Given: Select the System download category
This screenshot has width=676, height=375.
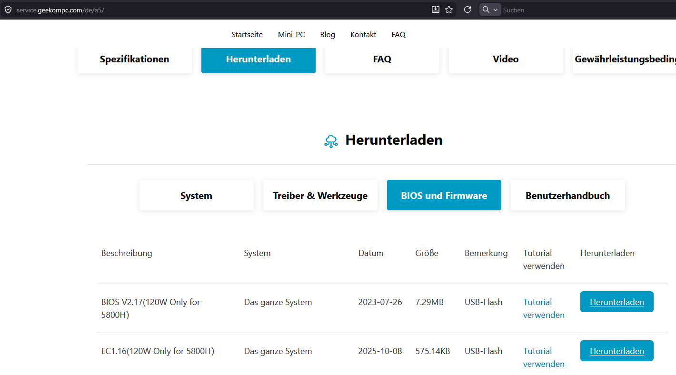Looking at the screenshot, I should pyautogui.click(x=197, y=195).
